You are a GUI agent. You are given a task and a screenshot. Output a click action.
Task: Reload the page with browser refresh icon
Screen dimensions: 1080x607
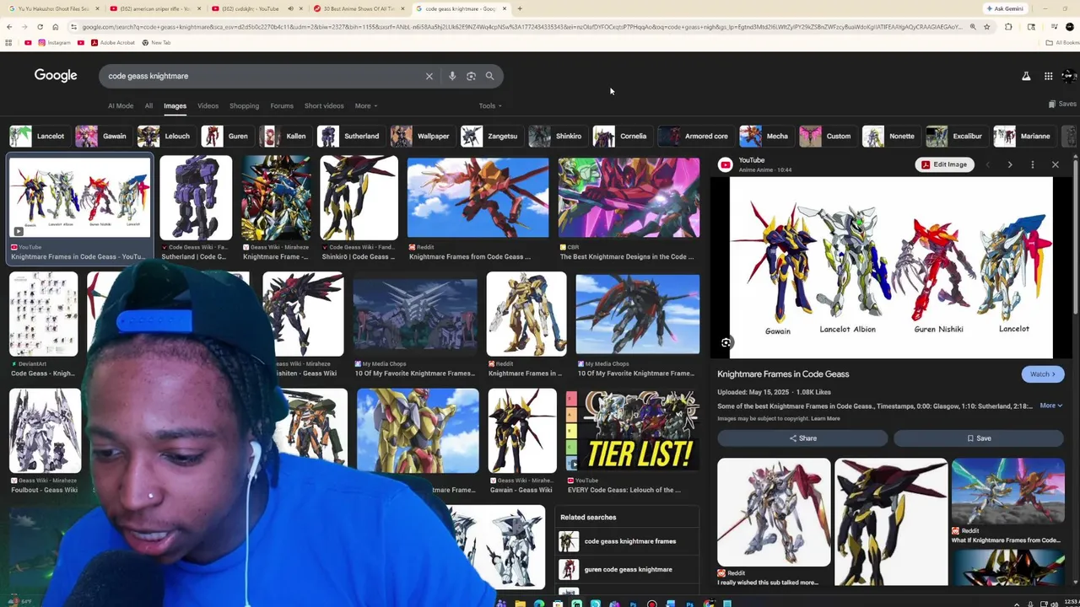click(40, 27)
